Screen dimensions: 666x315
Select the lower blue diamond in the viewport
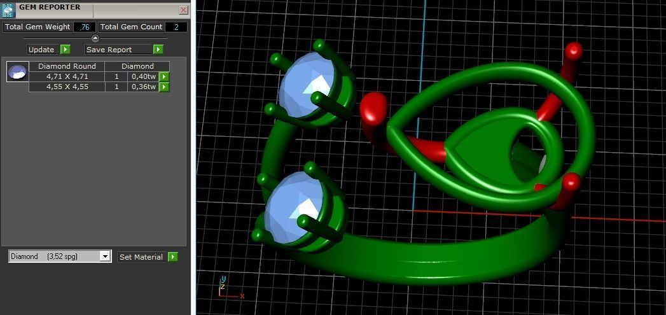click(294, 208)
